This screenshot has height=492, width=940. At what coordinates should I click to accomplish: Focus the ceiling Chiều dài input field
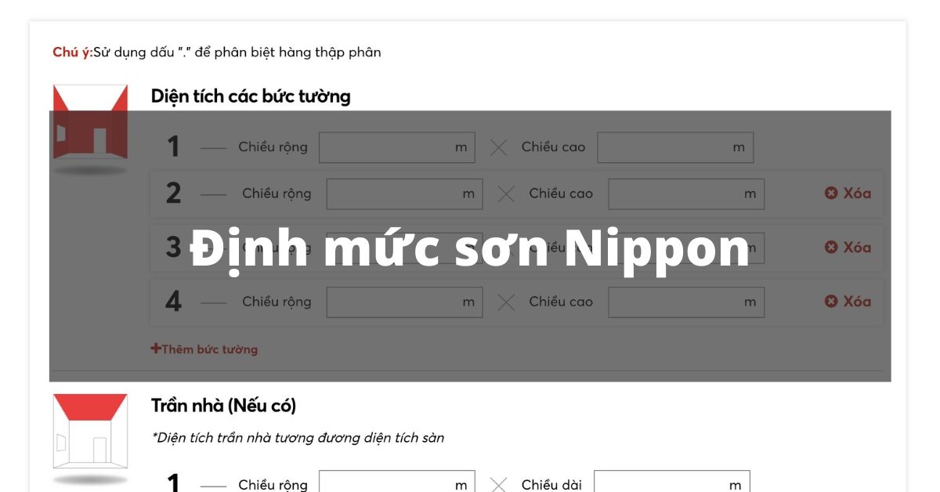point(663,484)
